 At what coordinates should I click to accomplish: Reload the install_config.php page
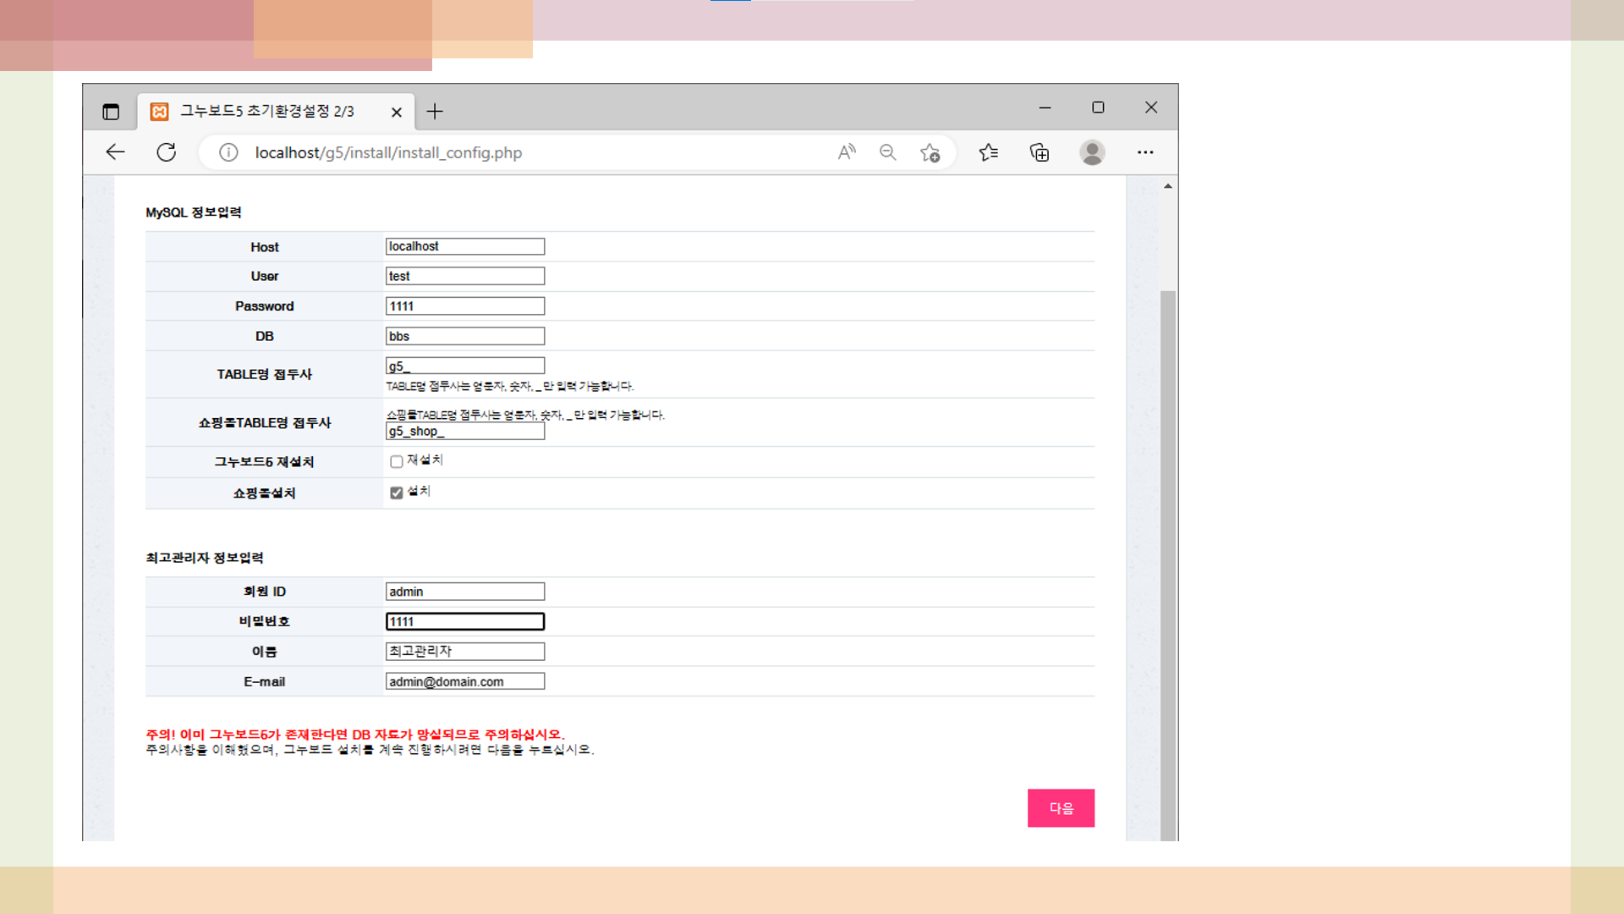tap(167, 152)
